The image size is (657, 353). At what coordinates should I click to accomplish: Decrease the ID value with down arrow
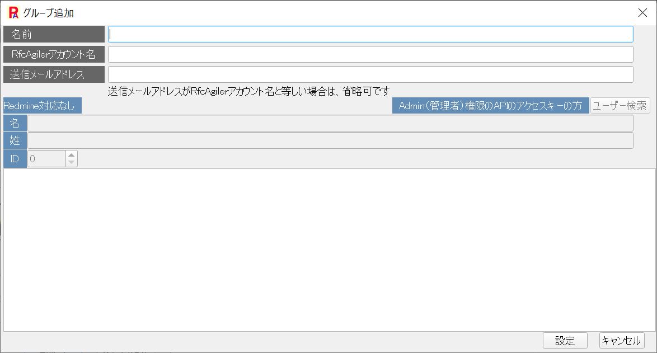coord(71,162)
